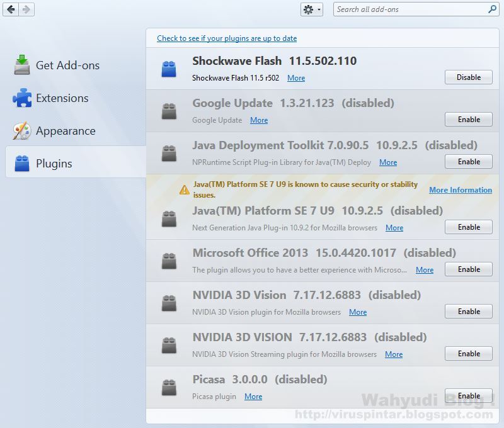504x428 pixels.
Task: Enable the NVIDIA 3D Vision plugin
Action: tap(468, 311)
